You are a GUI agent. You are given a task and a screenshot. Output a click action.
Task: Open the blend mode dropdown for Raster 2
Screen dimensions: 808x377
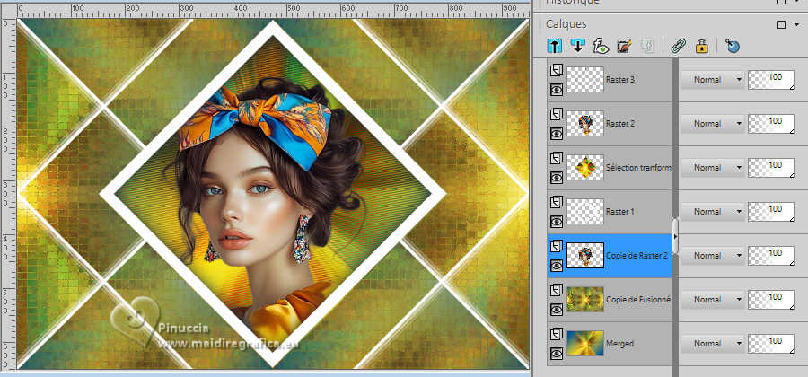pos(713,124)
